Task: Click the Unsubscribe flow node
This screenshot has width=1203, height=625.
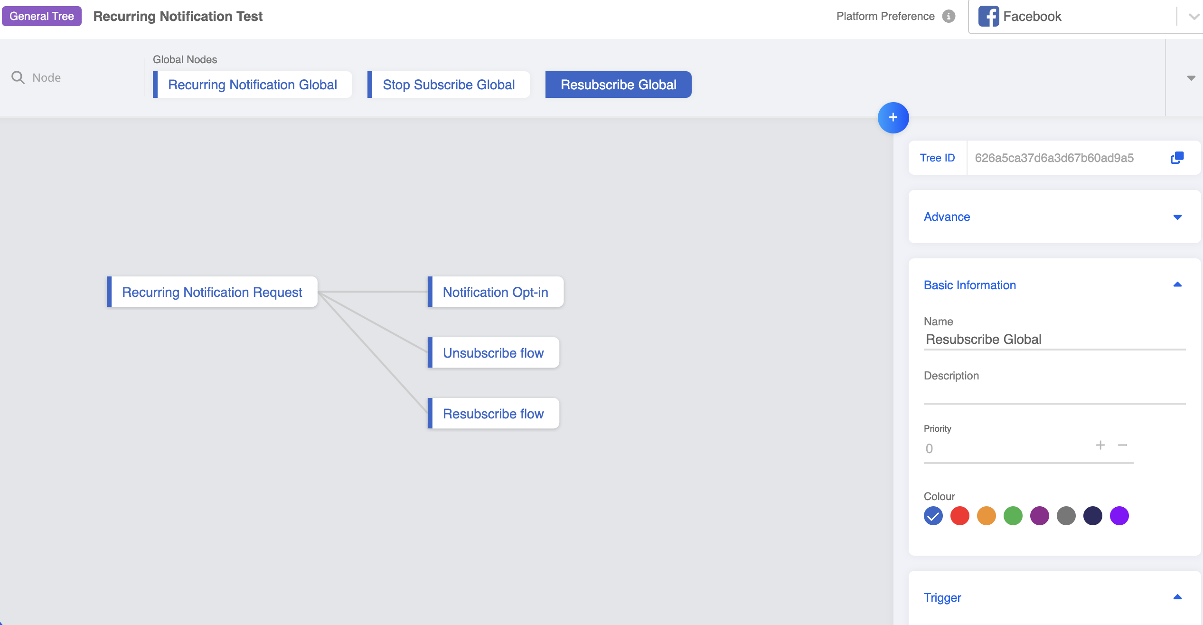Action: 493,353
